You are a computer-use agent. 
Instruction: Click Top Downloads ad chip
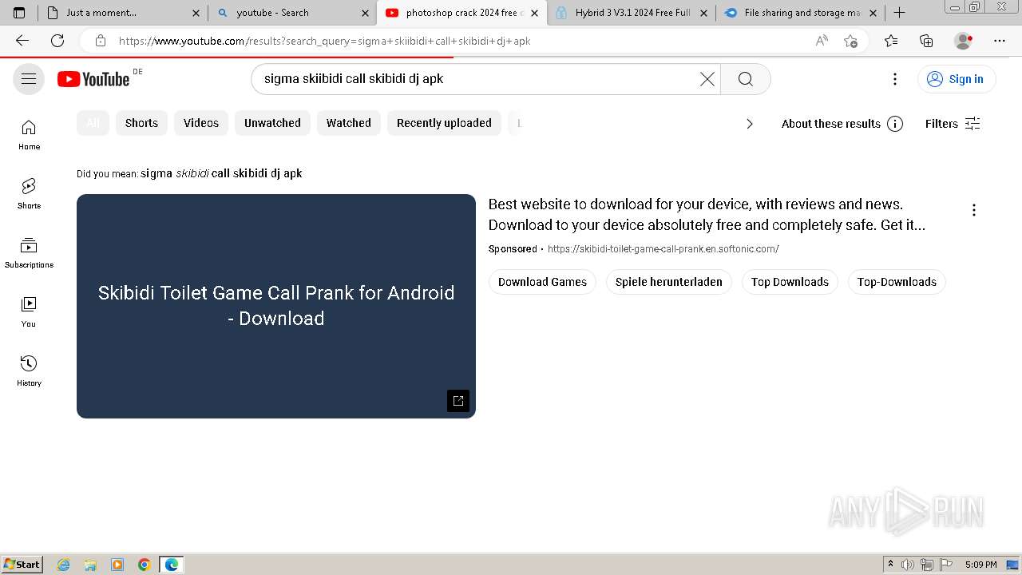point(790,282)
